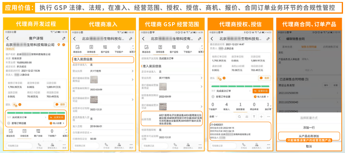
Task: Tap 打电话 phone icon in 代理商开发过程 panel
Action: pyautogui.click(x=39, y=146)
